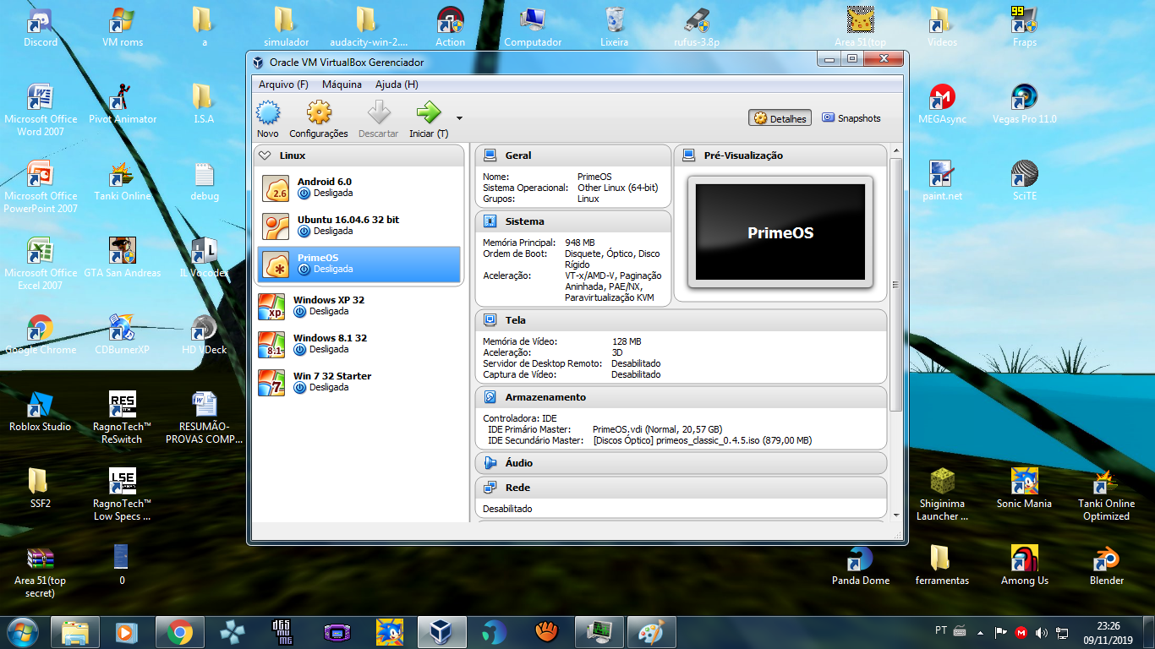The width and height of the screenshot is (1155, 649).
Task: Open SciTE desktop shortcut
Action: (x=1024, y=181)
